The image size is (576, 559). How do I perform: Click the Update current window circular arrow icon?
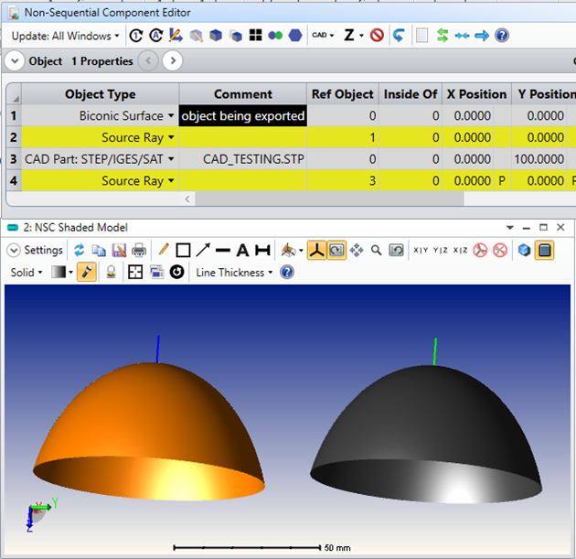click(x=136, y=36)
